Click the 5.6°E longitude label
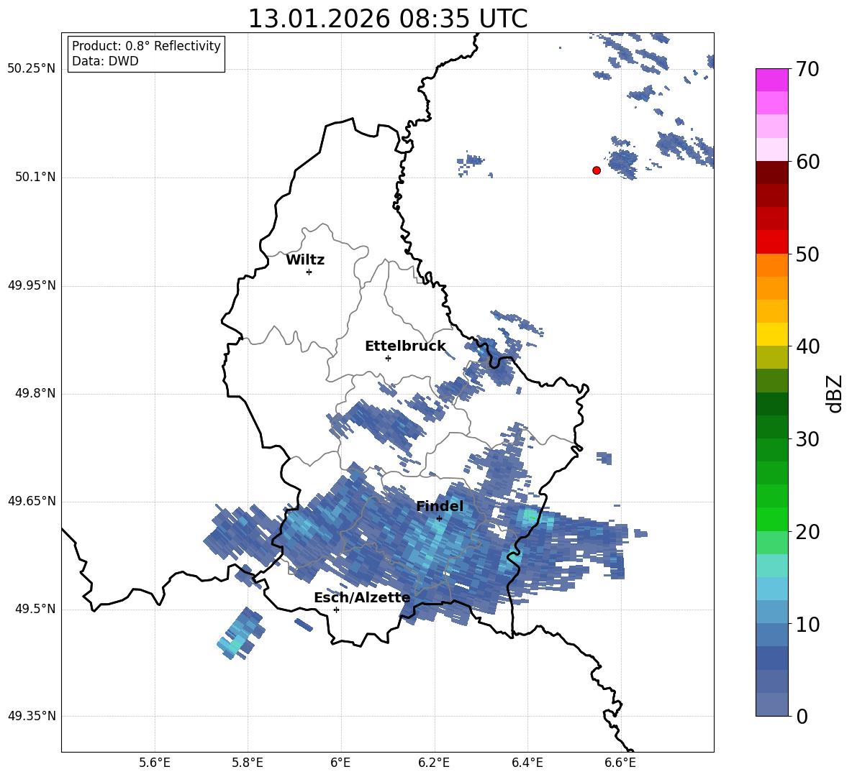 coord(155,763)
